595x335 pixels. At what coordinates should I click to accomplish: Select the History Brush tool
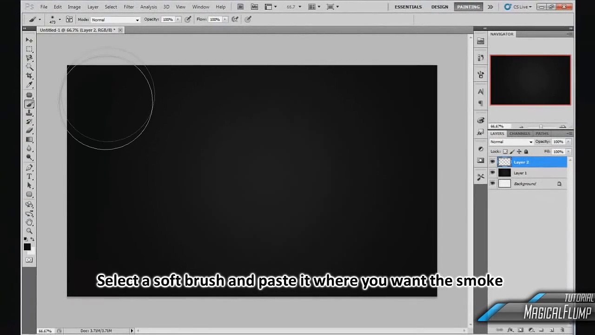[29, 122]
